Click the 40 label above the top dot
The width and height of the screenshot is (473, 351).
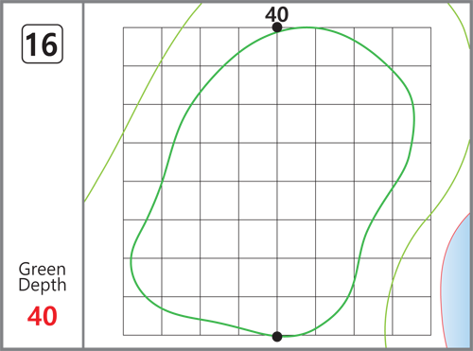(x=276, y=14)
